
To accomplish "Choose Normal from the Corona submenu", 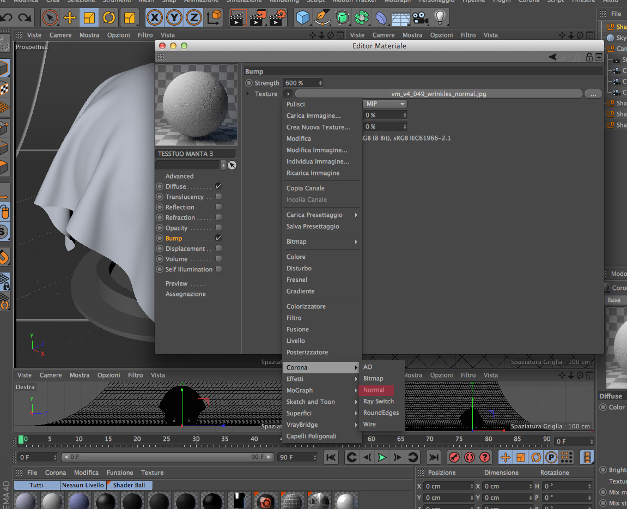I will (x=374, y=390).
